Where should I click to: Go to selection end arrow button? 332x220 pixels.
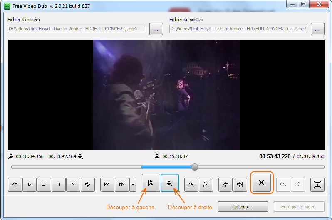pos(240,184)
